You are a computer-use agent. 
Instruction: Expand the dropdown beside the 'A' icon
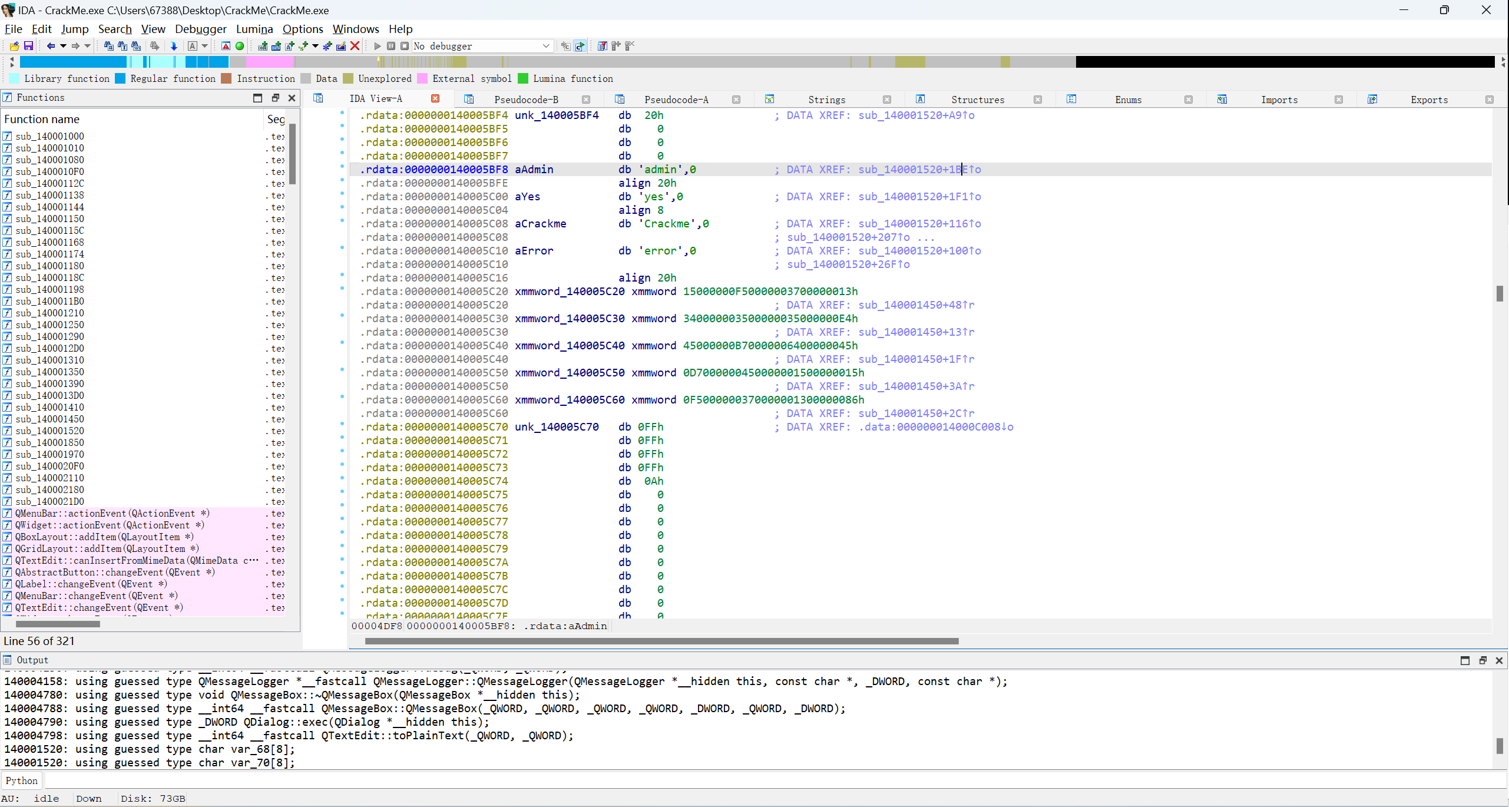(205, 46)
